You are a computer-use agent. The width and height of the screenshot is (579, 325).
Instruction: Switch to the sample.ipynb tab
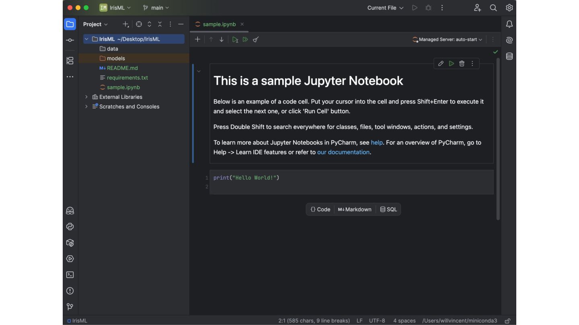point(219,24)
